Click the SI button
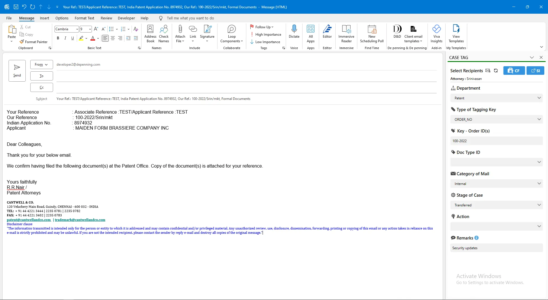 (x=535, y=71)
